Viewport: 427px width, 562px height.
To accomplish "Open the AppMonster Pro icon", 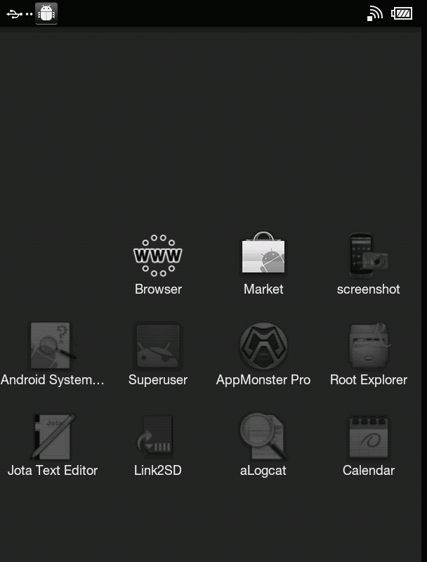I will 263,346.
